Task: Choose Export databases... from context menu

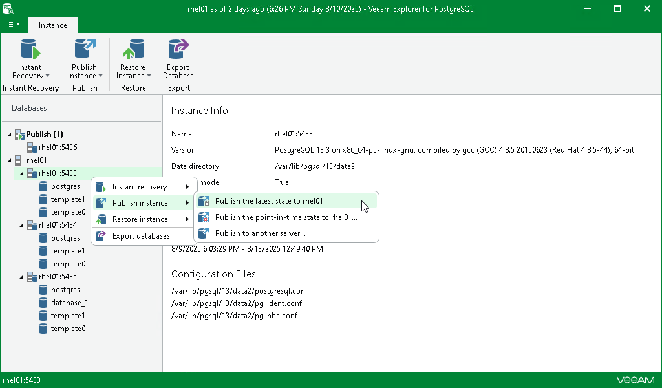Action: pyautogui.click(x=144, y=236)
